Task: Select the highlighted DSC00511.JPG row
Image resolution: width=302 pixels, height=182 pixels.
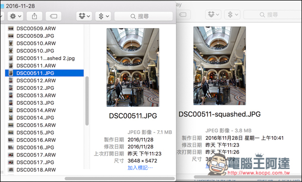Action: pyautogui.click(x=44, y=73)
